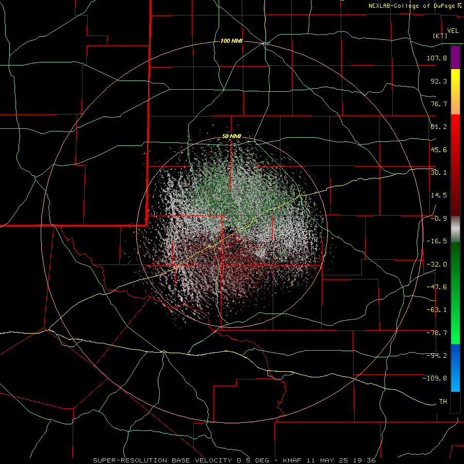Select the 14.5 value on the velocity scale
This screenshot has height=464, width=464.
tap(439, 195)
